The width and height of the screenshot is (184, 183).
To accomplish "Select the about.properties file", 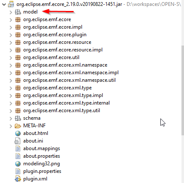I will pyautogui.click(x=42, y=156).
